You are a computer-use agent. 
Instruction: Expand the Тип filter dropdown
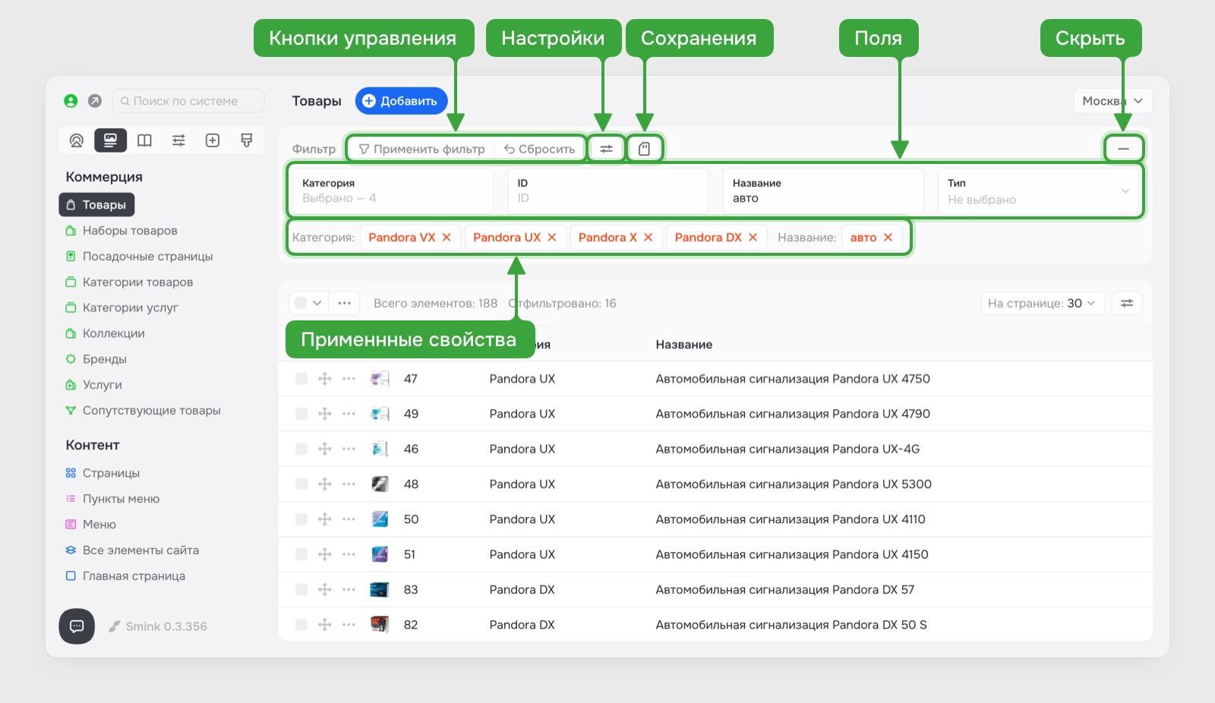1040,191
